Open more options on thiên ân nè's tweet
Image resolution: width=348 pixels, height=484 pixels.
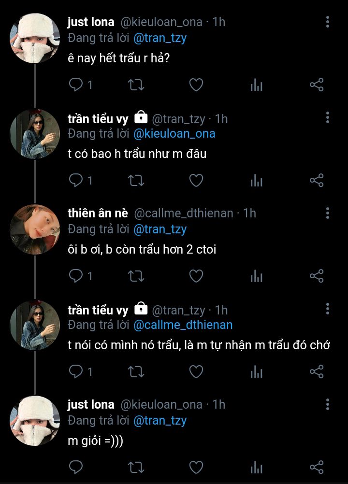pos(328,213)
